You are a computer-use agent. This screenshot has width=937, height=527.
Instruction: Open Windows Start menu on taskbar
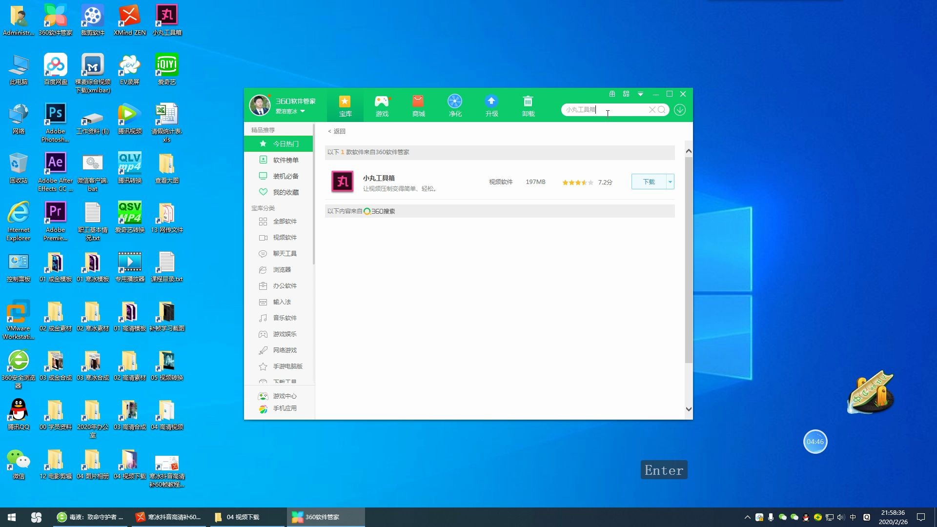pyautogui.click(x=12, y=517)
